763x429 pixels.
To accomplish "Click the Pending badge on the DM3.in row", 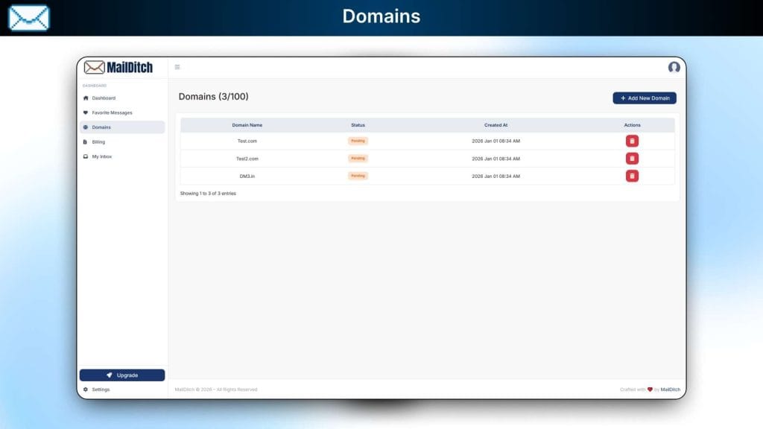I will tap(358, 176).
